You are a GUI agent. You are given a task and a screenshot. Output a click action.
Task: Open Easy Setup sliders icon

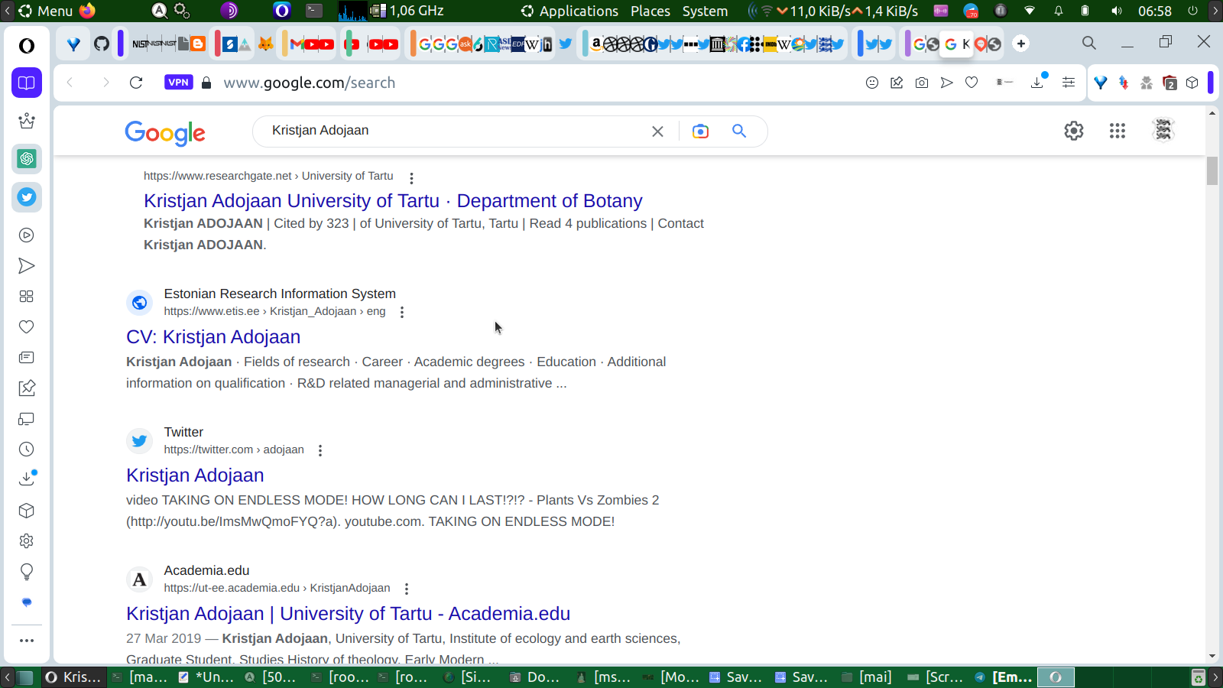[x=1069, y=83]
